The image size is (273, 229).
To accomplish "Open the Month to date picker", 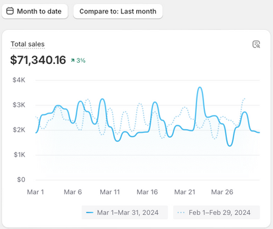I will (x=35, y=12).
